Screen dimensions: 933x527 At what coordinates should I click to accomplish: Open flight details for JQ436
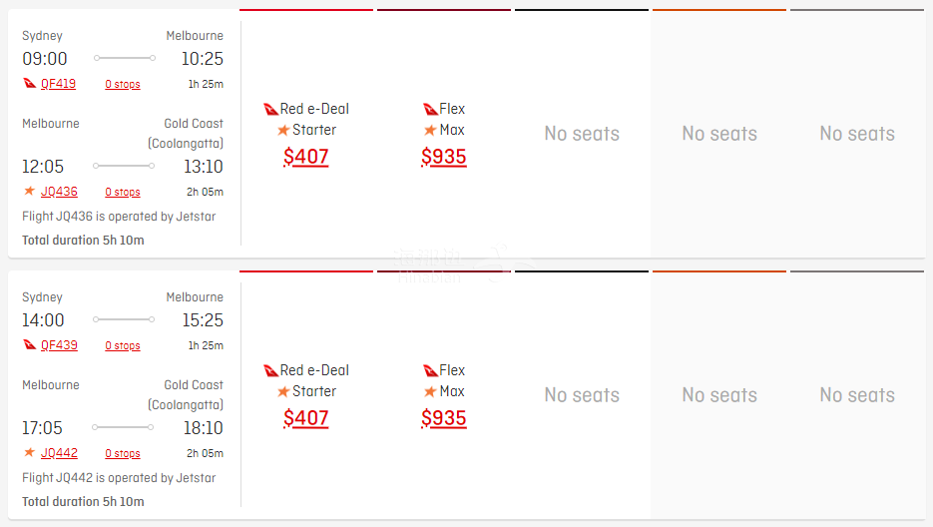click(59, 192)
